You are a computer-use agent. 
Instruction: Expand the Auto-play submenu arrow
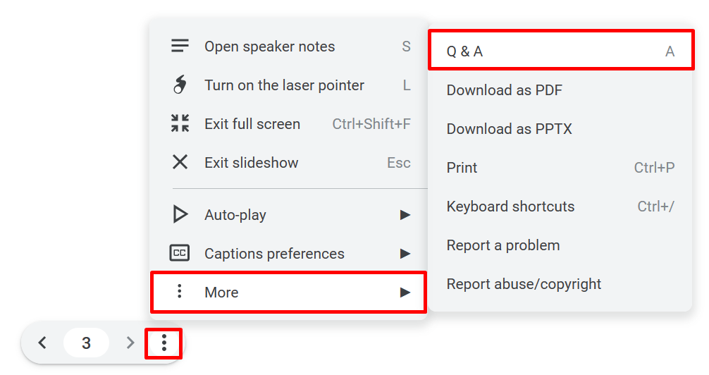point(405,215)
